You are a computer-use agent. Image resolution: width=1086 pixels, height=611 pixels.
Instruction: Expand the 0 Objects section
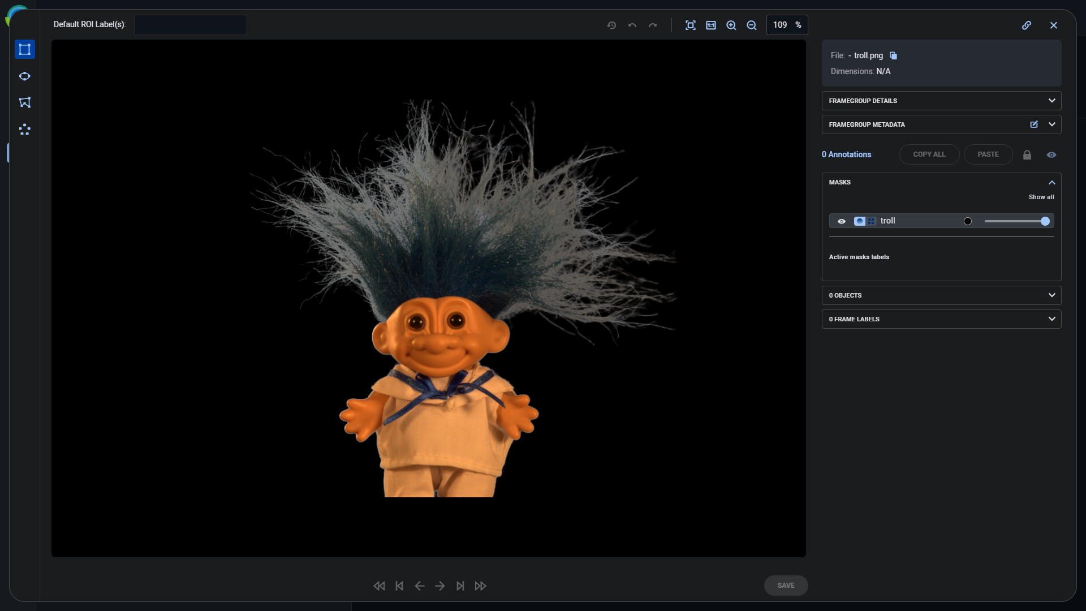click(x=1051, y=295)
